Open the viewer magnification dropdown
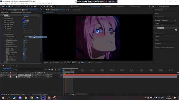Viewport: 179px width, 100px height. (x=47, y=62)
